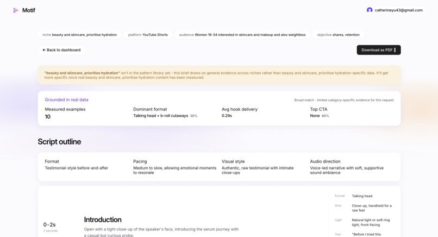Click the user avatar icon
Screen dimensions: 438x237
click(x=370, y=10)
